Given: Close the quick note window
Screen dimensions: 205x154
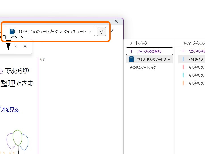Looking at the screenshot, I should point(116,21).
